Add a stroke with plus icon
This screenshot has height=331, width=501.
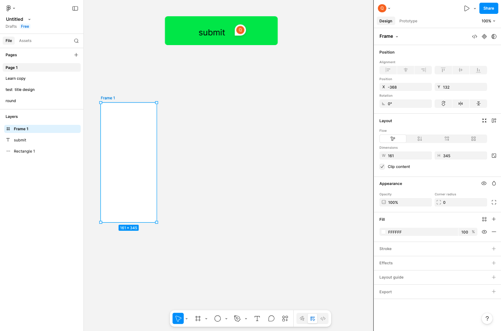(494, 249)
